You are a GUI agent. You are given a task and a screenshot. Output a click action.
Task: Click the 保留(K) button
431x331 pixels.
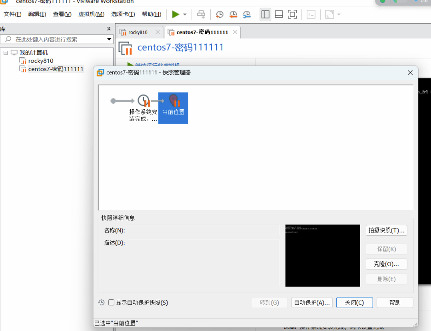[387, 249]
